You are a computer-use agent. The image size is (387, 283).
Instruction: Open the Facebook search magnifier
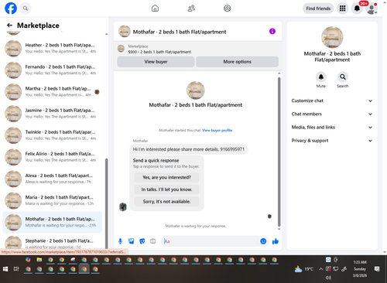(26, 9)
